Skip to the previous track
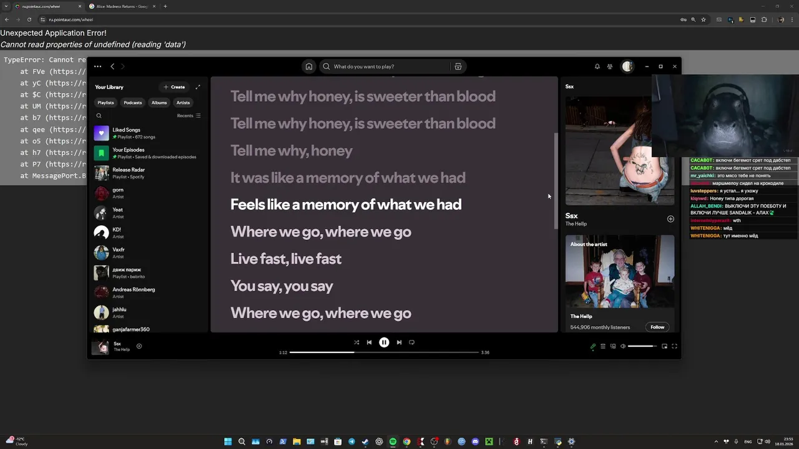Image resolution: width=799 pixels, height=449 pixels. (369, 342)
